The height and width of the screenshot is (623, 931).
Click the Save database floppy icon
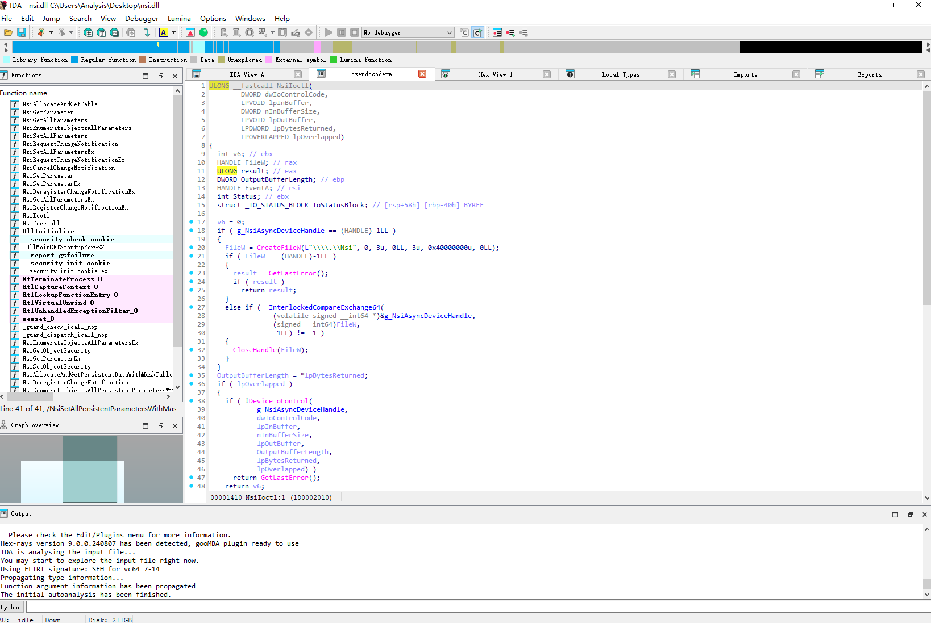22,32
